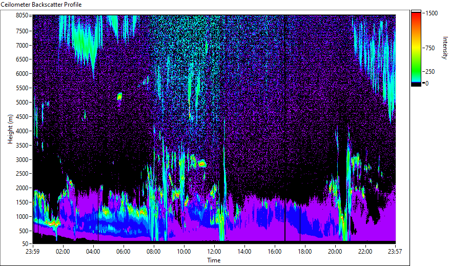Click the 10:00 time tick label
Viewport: 450px width, 266px height.
[x=183, y=252]
